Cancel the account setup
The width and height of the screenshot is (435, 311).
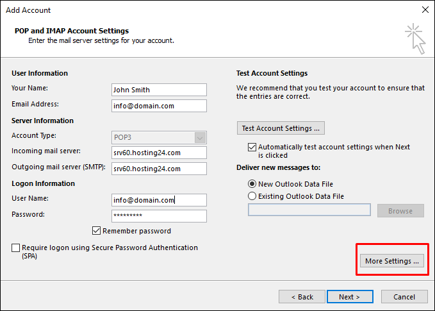tap(404, 297)
